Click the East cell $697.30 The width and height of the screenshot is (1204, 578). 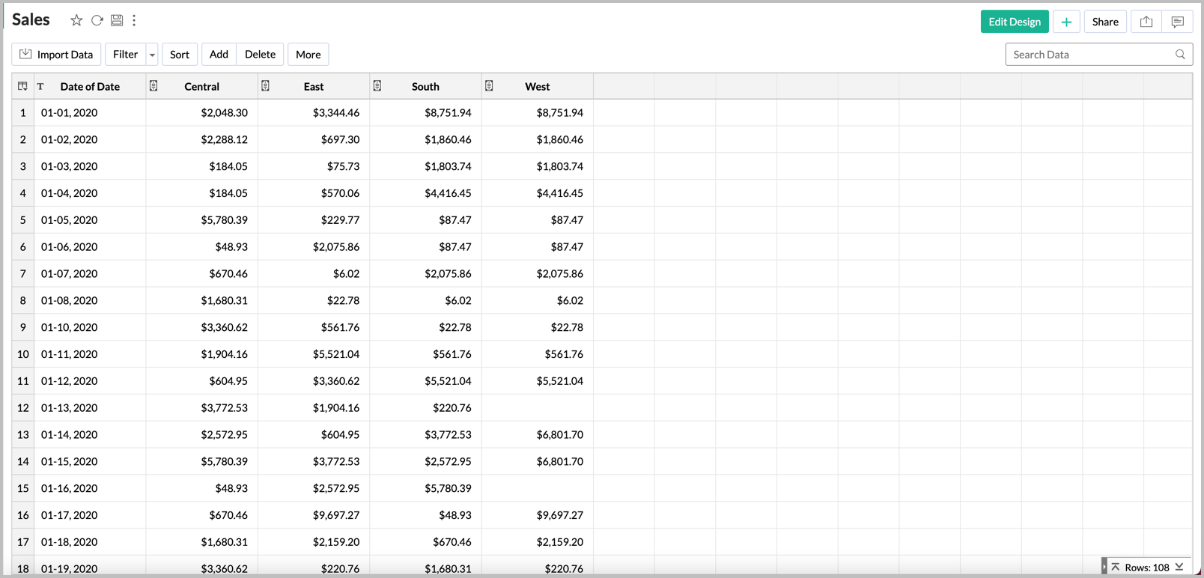pyautogui.click(x=314, y=140)
